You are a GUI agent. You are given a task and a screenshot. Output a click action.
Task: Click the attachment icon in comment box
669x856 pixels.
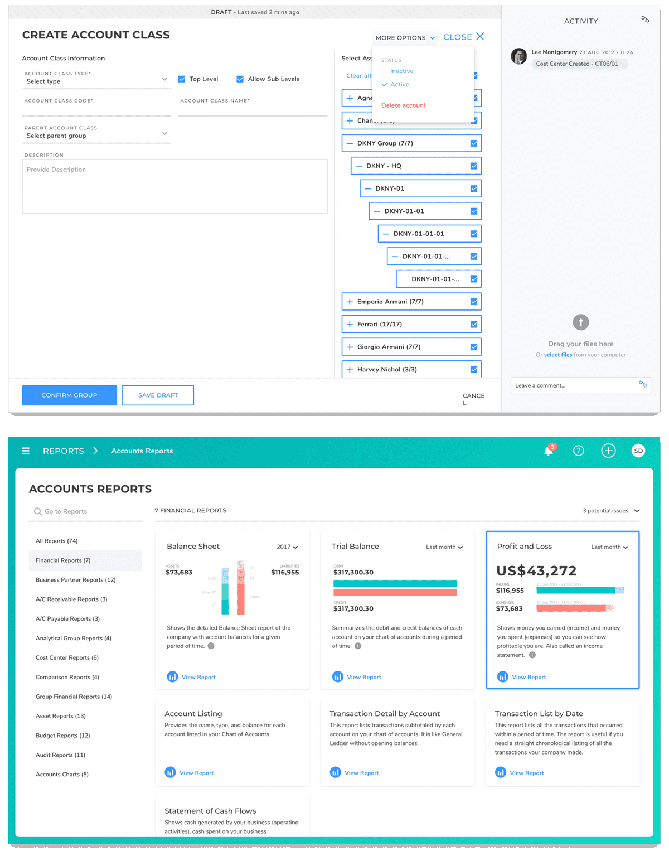(x=643, y=384)
